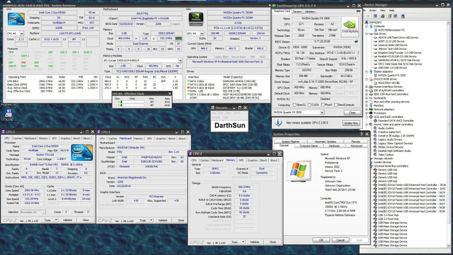Click Update Now in the GPU-Z notice

[x=351, y=123]
